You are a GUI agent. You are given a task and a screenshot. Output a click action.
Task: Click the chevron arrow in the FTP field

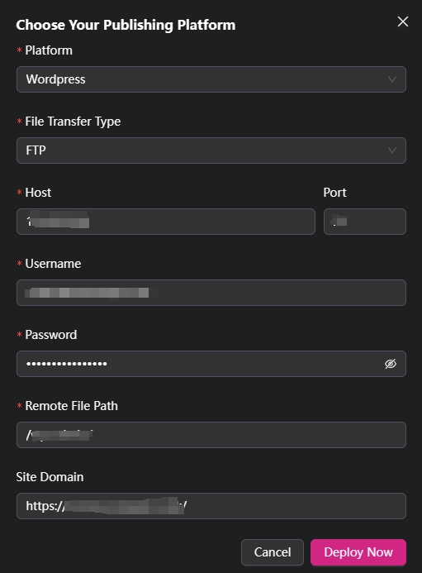click(x=392, y=150)
